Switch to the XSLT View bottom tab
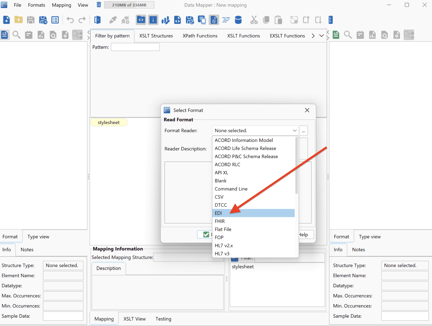 click(x=135, y=319)
